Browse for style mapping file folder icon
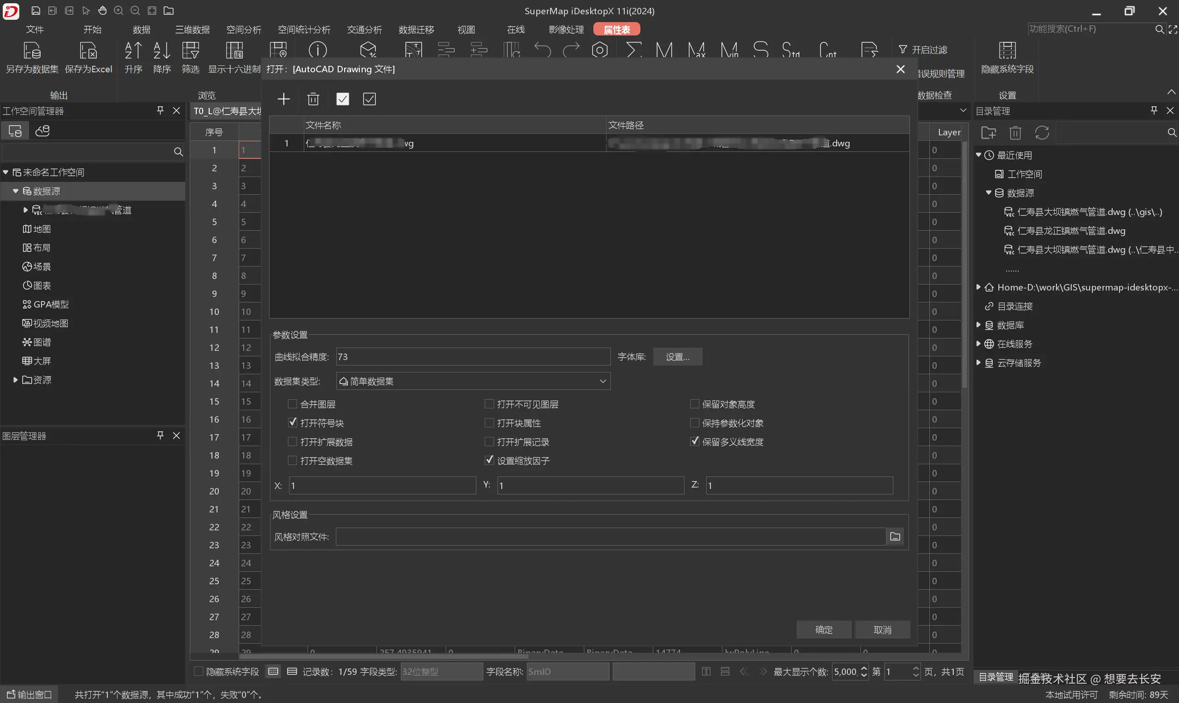This screenshot has width=1179, height=703. coord(895,537)
